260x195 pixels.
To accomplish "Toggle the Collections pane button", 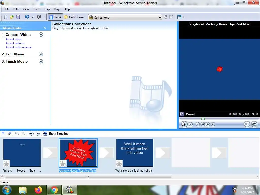I will point(74,17).
